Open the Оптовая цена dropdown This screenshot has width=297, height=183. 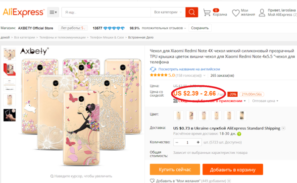pos(265,101)
